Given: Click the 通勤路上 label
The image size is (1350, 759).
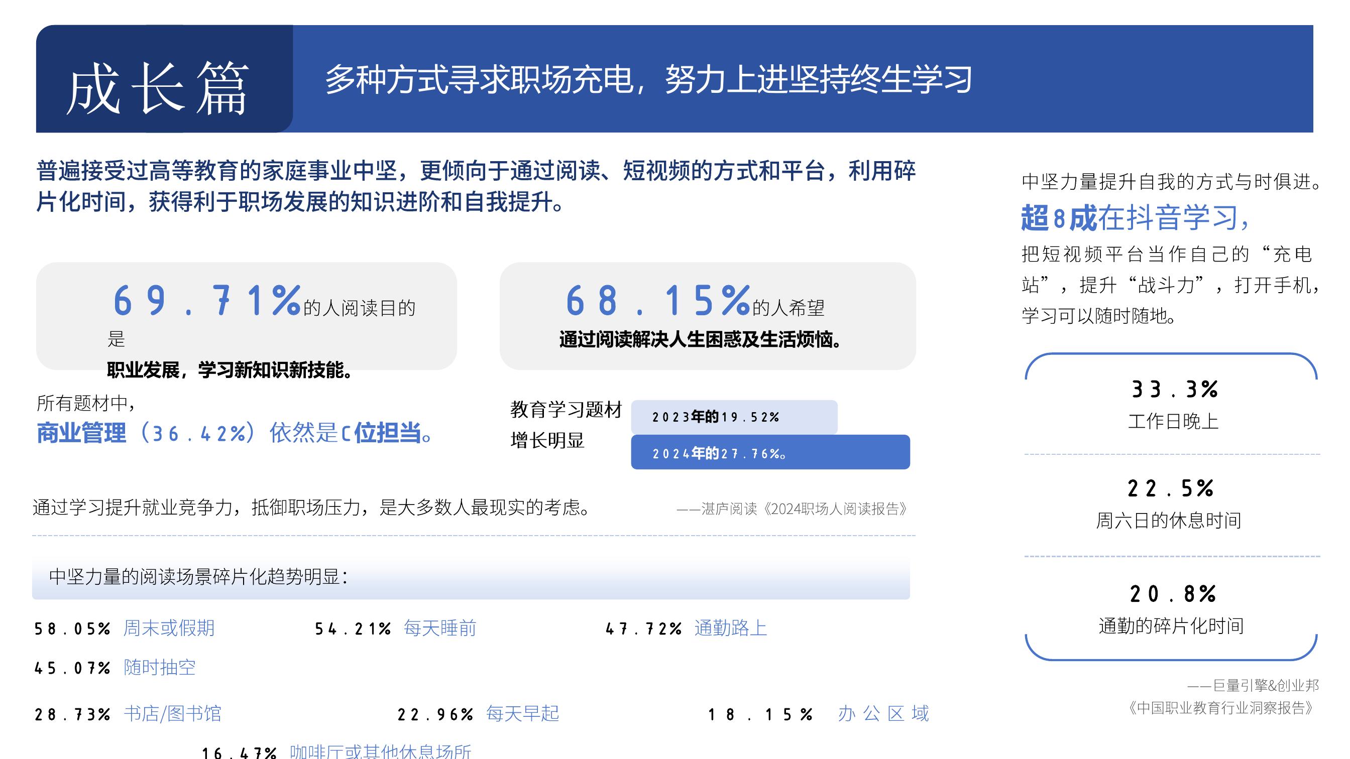Looking at the screenshot, I should [x=731, y=627].
